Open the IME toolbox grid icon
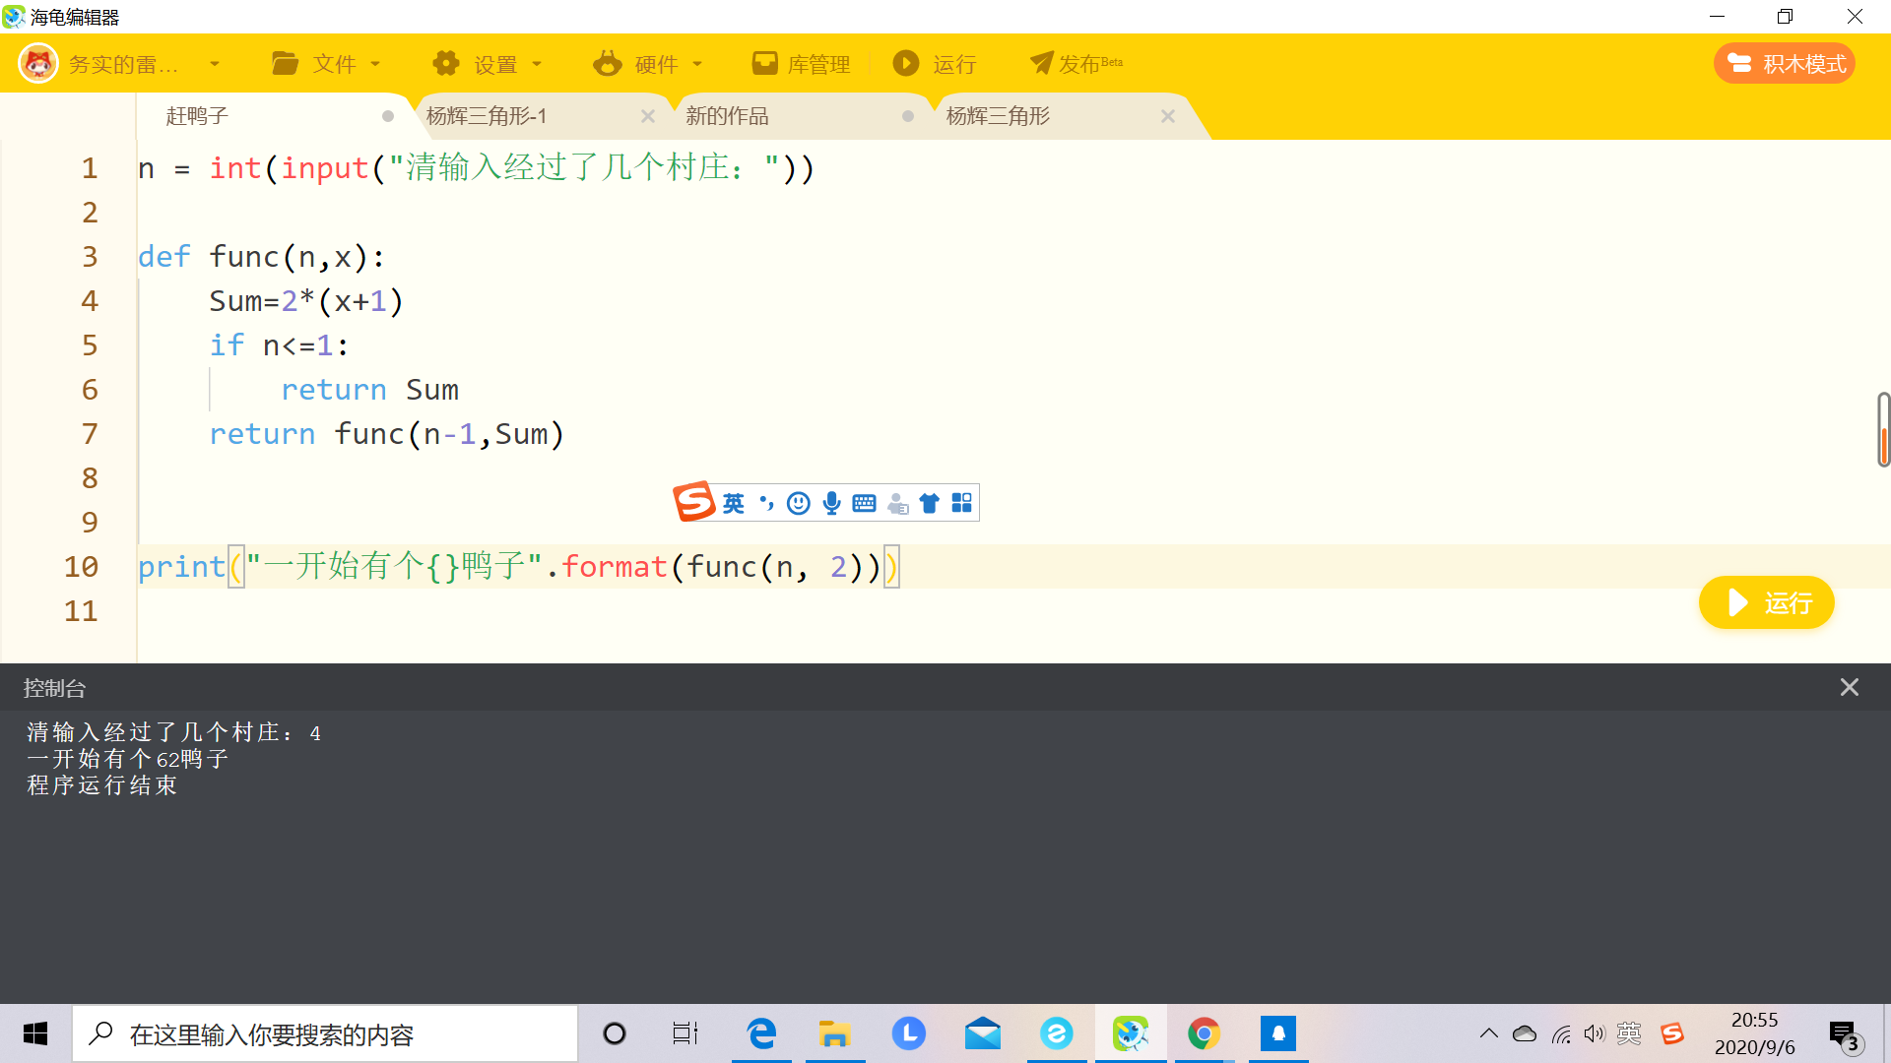Viewport: 1891px width, 1063px height. (962, 504)
